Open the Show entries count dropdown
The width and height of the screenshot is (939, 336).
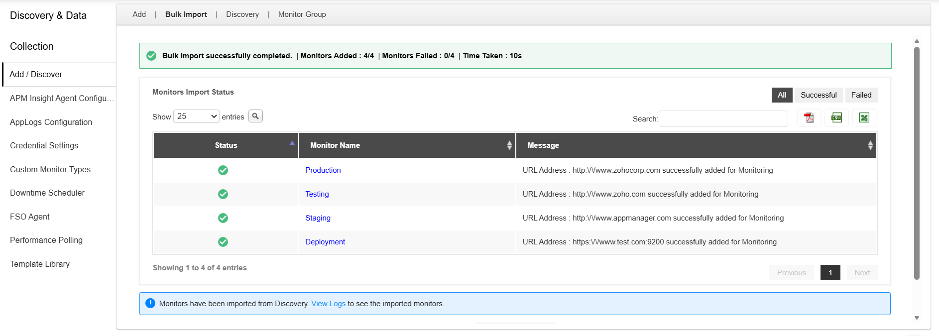pyautogui.click(x=196, y=116)
